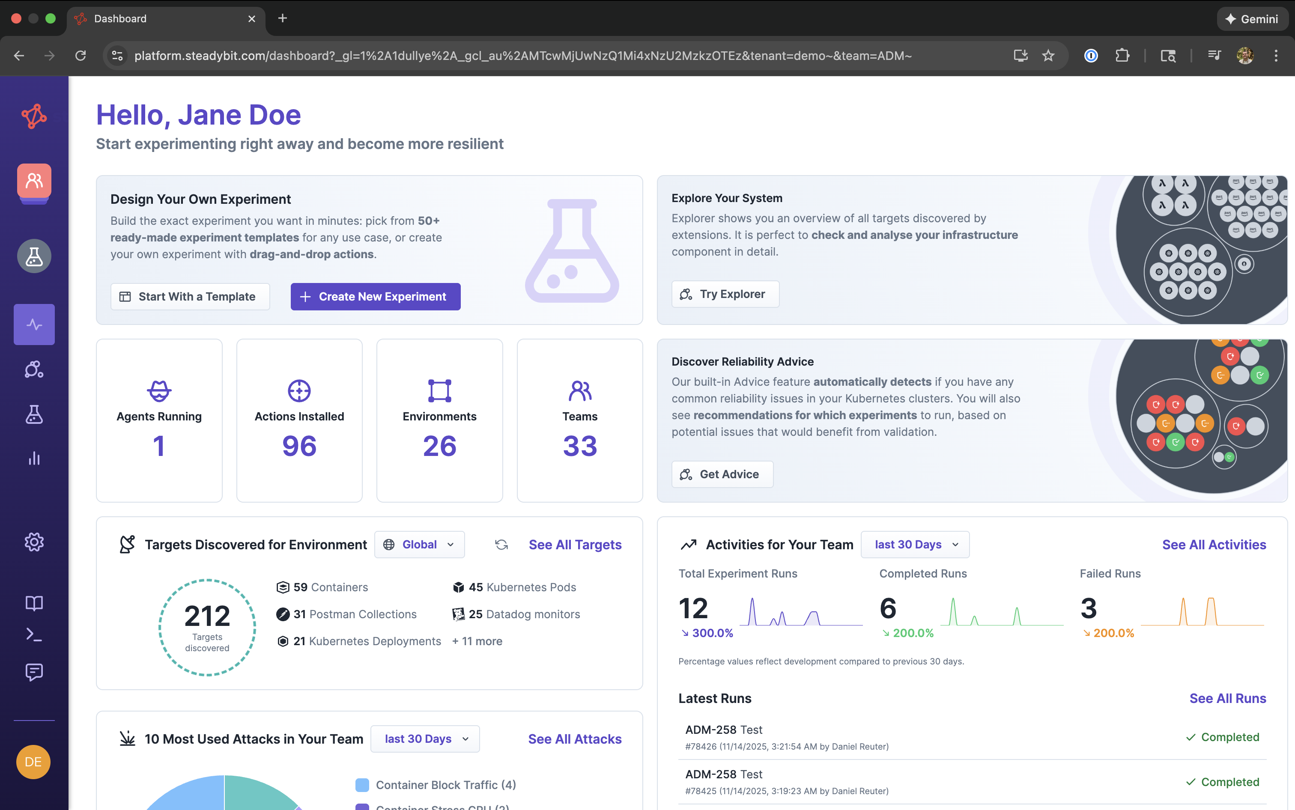Click the browser address bar URL
1295x810 pixels.
pos(522,56)
